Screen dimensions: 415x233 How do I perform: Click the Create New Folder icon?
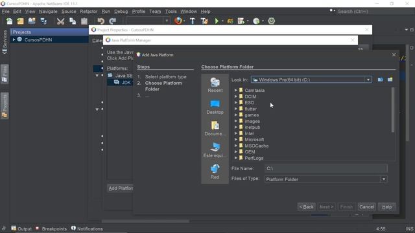(x=390, y=80)
